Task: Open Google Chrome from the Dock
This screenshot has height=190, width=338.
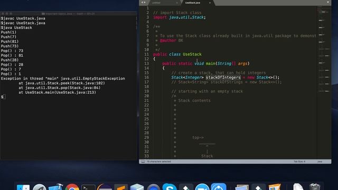Action: [72, 187]
